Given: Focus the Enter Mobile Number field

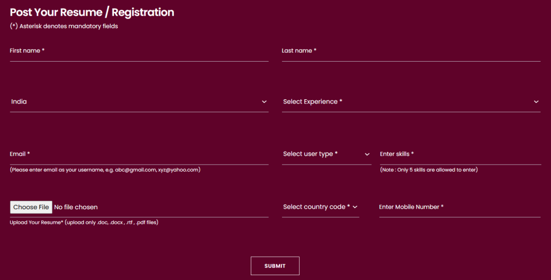Looking at the screenshot, I should (459, 207).
